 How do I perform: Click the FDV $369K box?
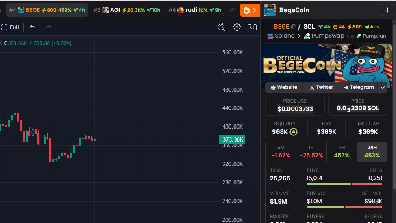click(x=326, y=129)
